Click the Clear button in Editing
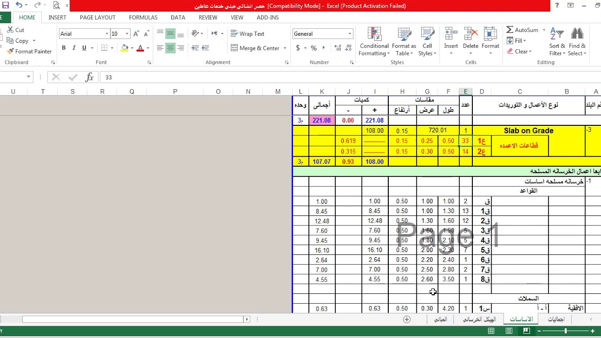Image resolution: width=601 pixels, height=338 pixels. (519, 52)
